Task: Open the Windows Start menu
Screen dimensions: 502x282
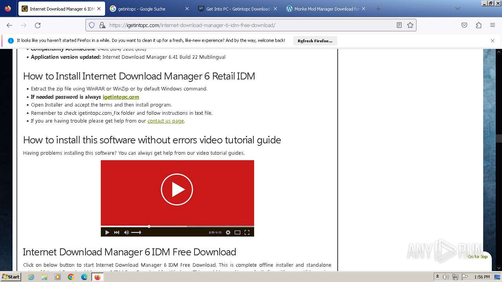Action: coord(11,277)
